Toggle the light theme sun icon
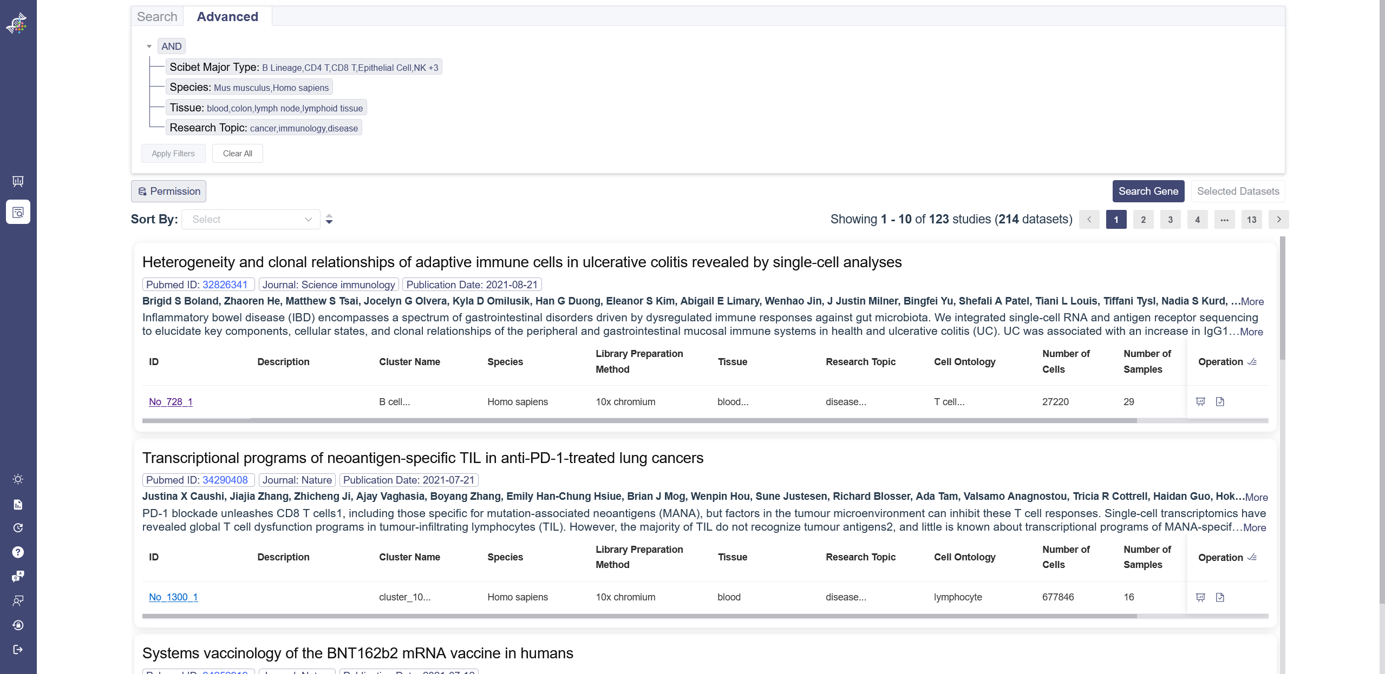This screenshot has height=674, width=1385. (18, 479)
